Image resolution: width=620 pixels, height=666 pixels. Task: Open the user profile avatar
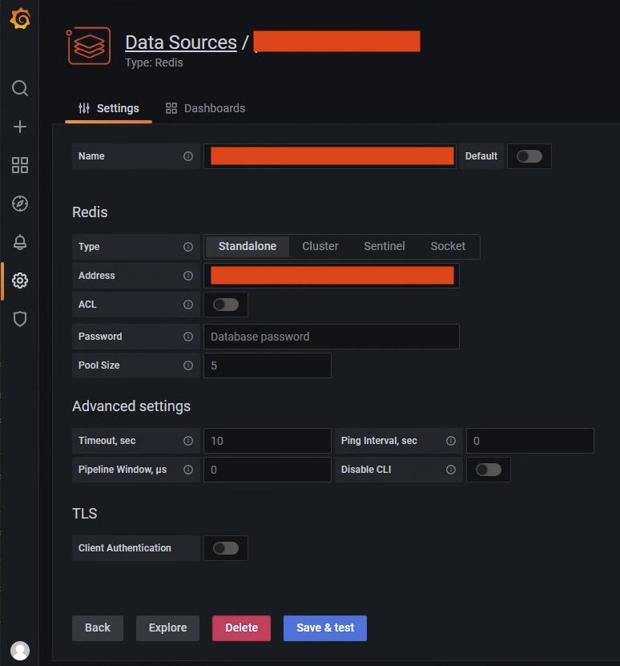[x=20, y=651]
